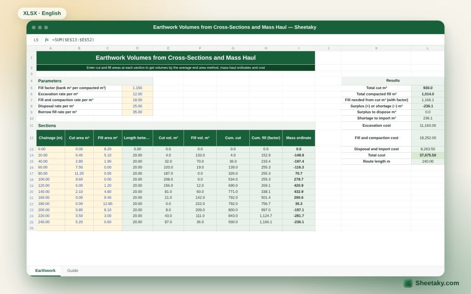The height and width of the screenshot is (294, 471).
Task: Select row 12 header
Action: 31,138
